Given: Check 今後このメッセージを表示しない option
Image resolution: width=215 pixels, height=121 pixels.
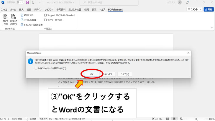Looking at the screenshot, I should point(36,68).
